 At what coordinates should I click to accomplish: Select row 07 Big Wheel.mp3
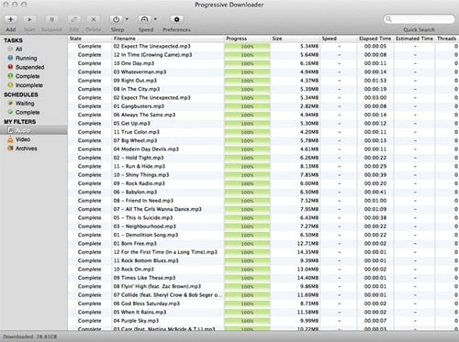pyautogui.click(x=263, y=140)
